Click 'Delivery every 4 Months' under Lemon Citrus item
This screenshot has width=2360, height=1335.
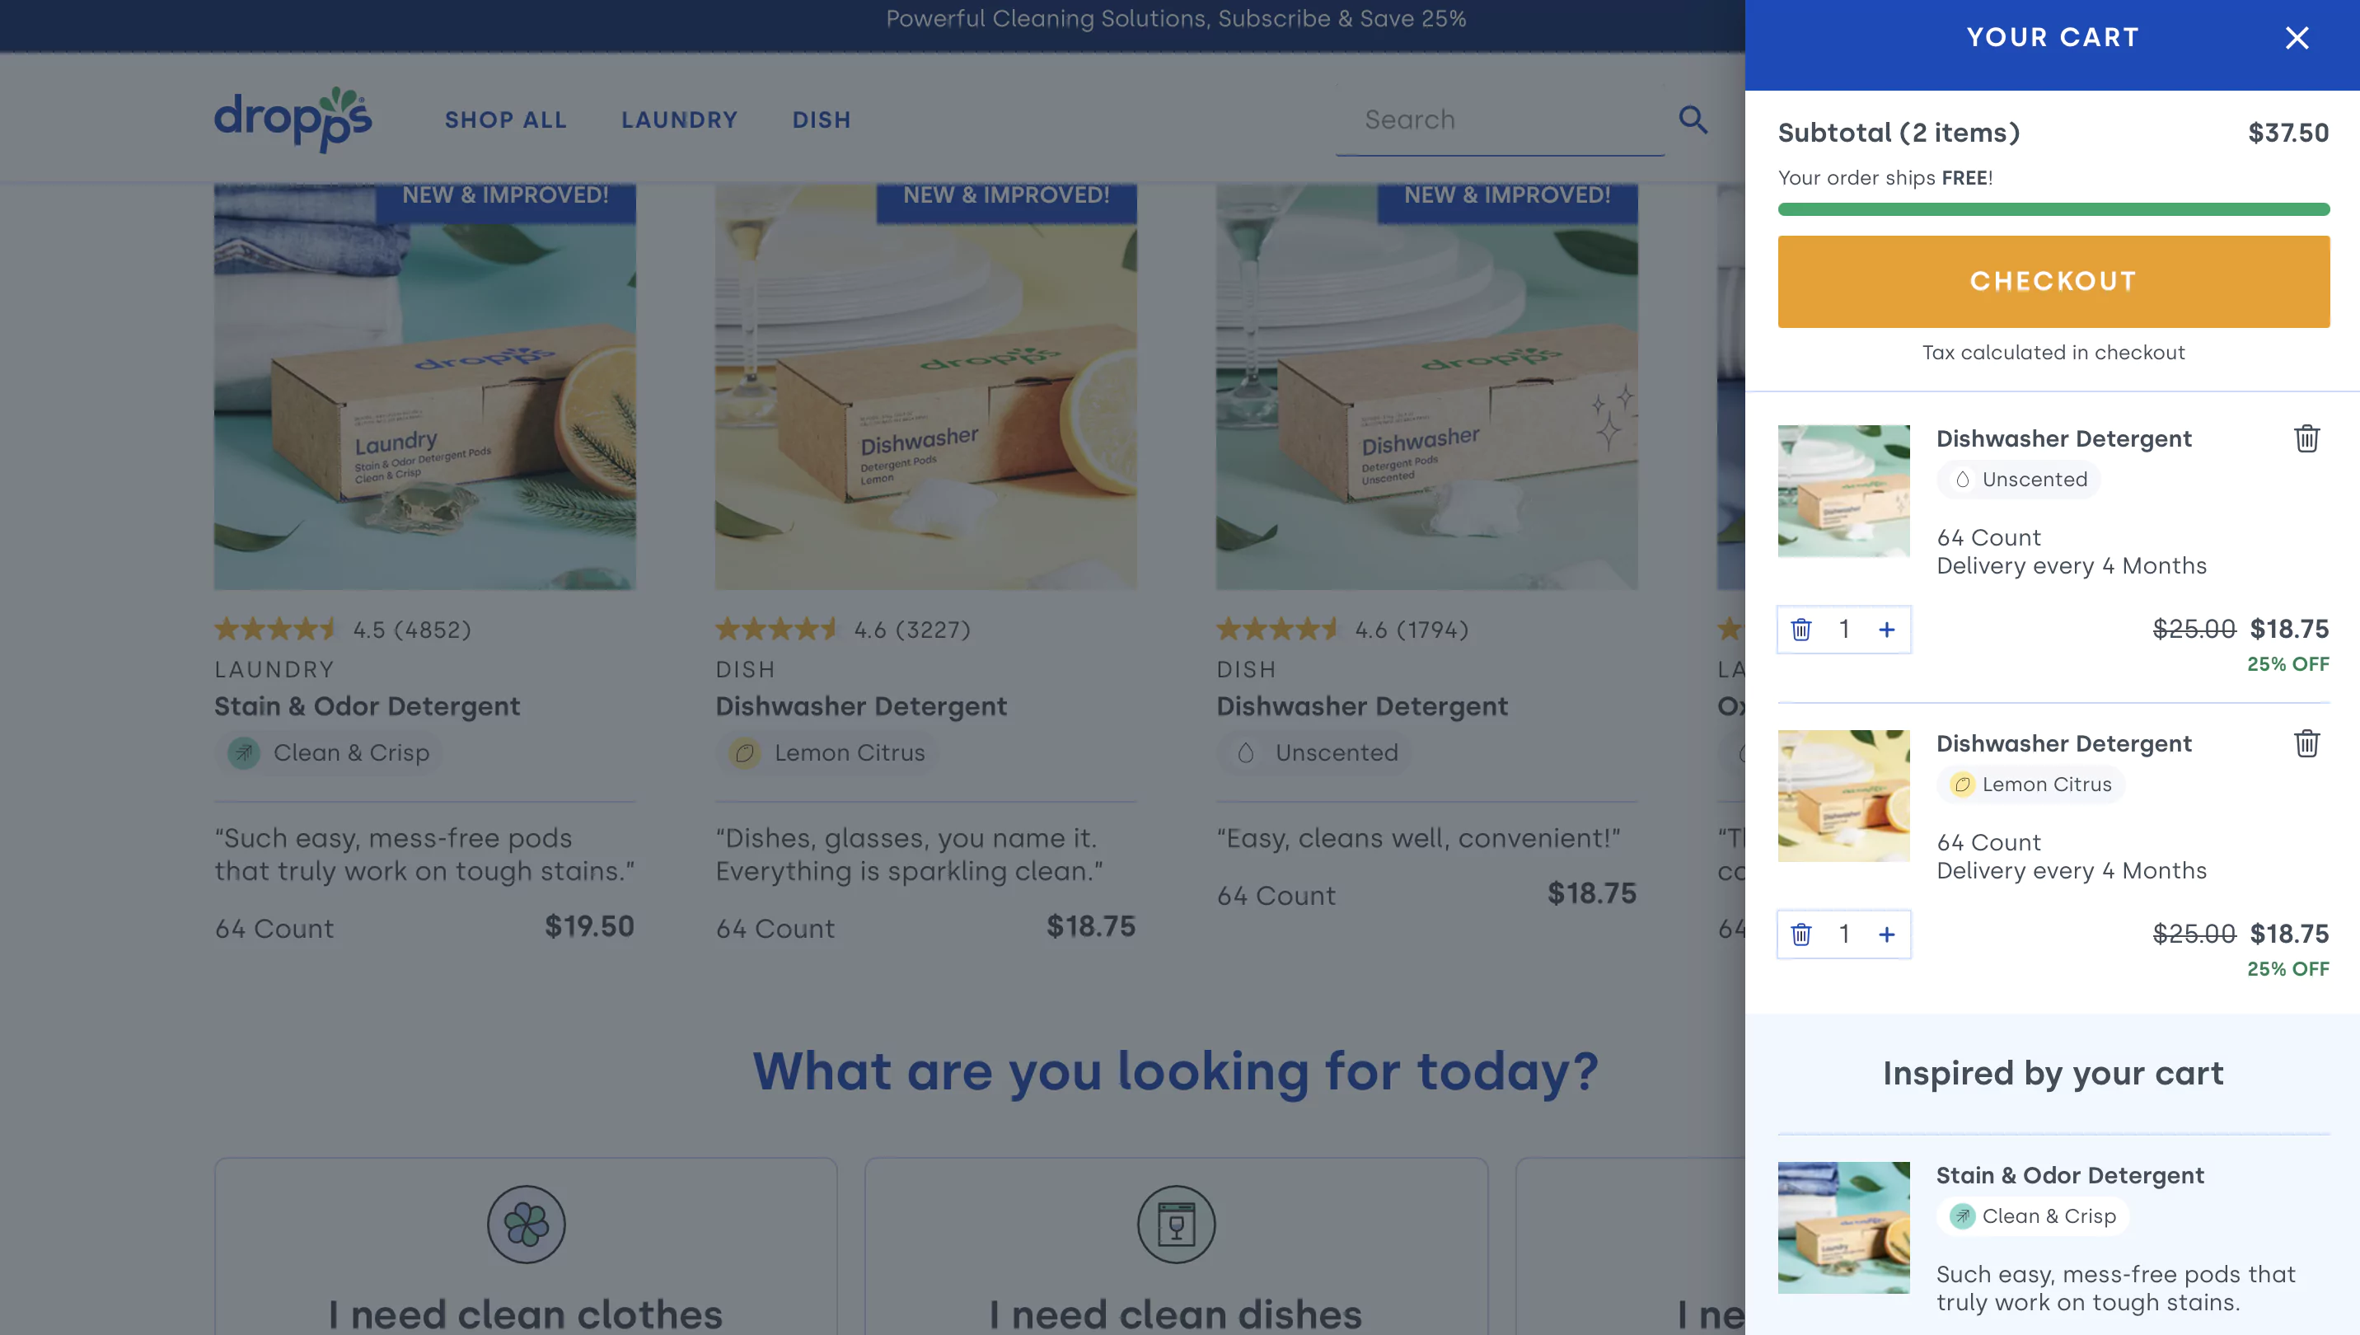2072,871
